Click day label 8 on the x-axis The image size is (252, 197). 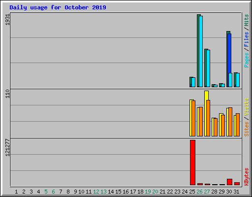[x=68, y=192]
